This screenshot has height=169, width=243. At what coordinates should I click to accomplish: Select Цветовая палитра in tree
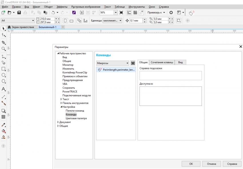click(76, 118)
